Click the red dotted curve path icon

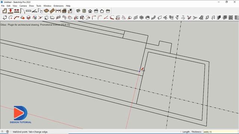16,17
